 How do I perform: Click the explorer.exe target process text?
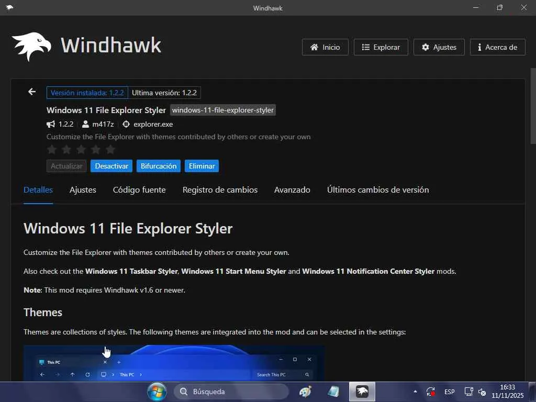(x=153, y=124)
